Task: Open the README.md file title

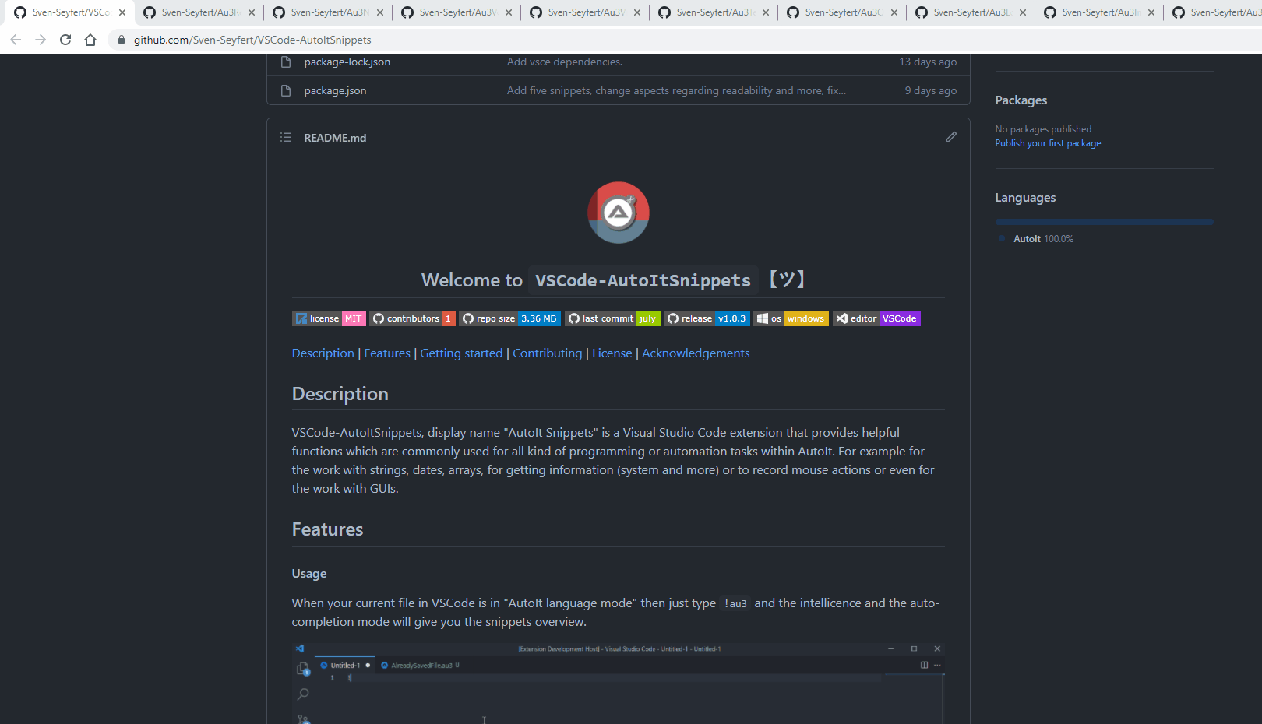Action: pyautogui.click(x=335, y=138)
